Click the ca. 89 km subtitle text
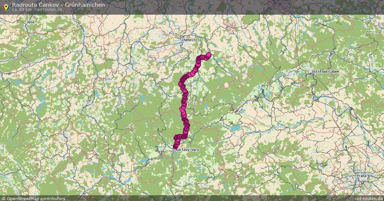 coord(21,10)
